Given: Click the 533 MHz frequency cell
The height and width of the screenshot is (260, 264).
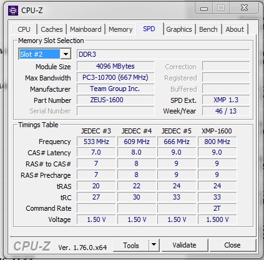Looking at the screenshot, I should tap(96, 142).
